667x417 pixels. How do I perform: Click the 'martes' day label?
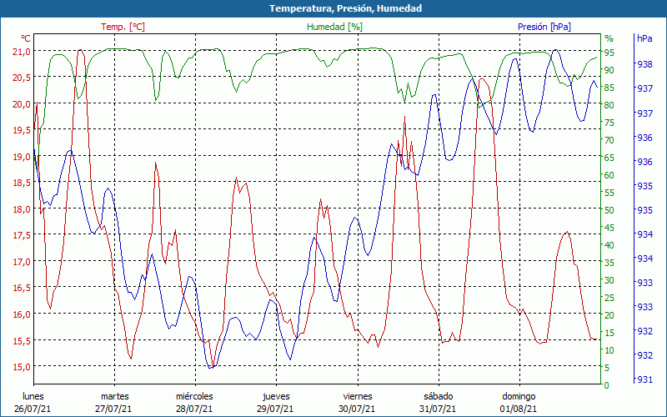[115, 397]
